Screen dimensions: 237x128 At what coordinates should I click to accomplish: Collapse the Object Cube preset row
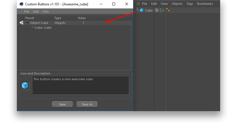pyautogui.click(x=28, y=23)
